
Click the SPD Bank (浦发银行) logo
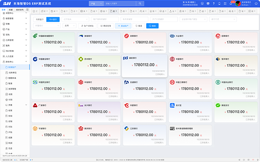(125, 58)
